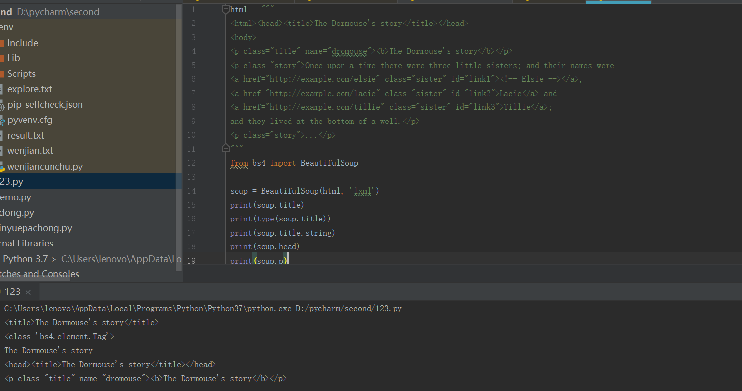The height and width of the screenshot is (391, 742).
Task: Click the elsie link line with id="link1"
Action: point(406,79)
